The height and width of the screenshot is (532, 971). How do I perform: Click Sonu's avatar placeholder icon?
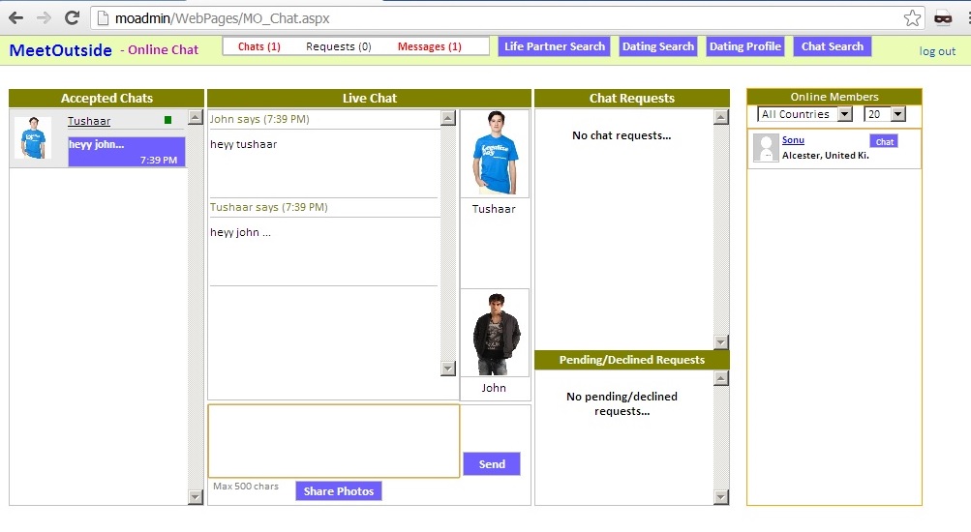click(766, 148)
